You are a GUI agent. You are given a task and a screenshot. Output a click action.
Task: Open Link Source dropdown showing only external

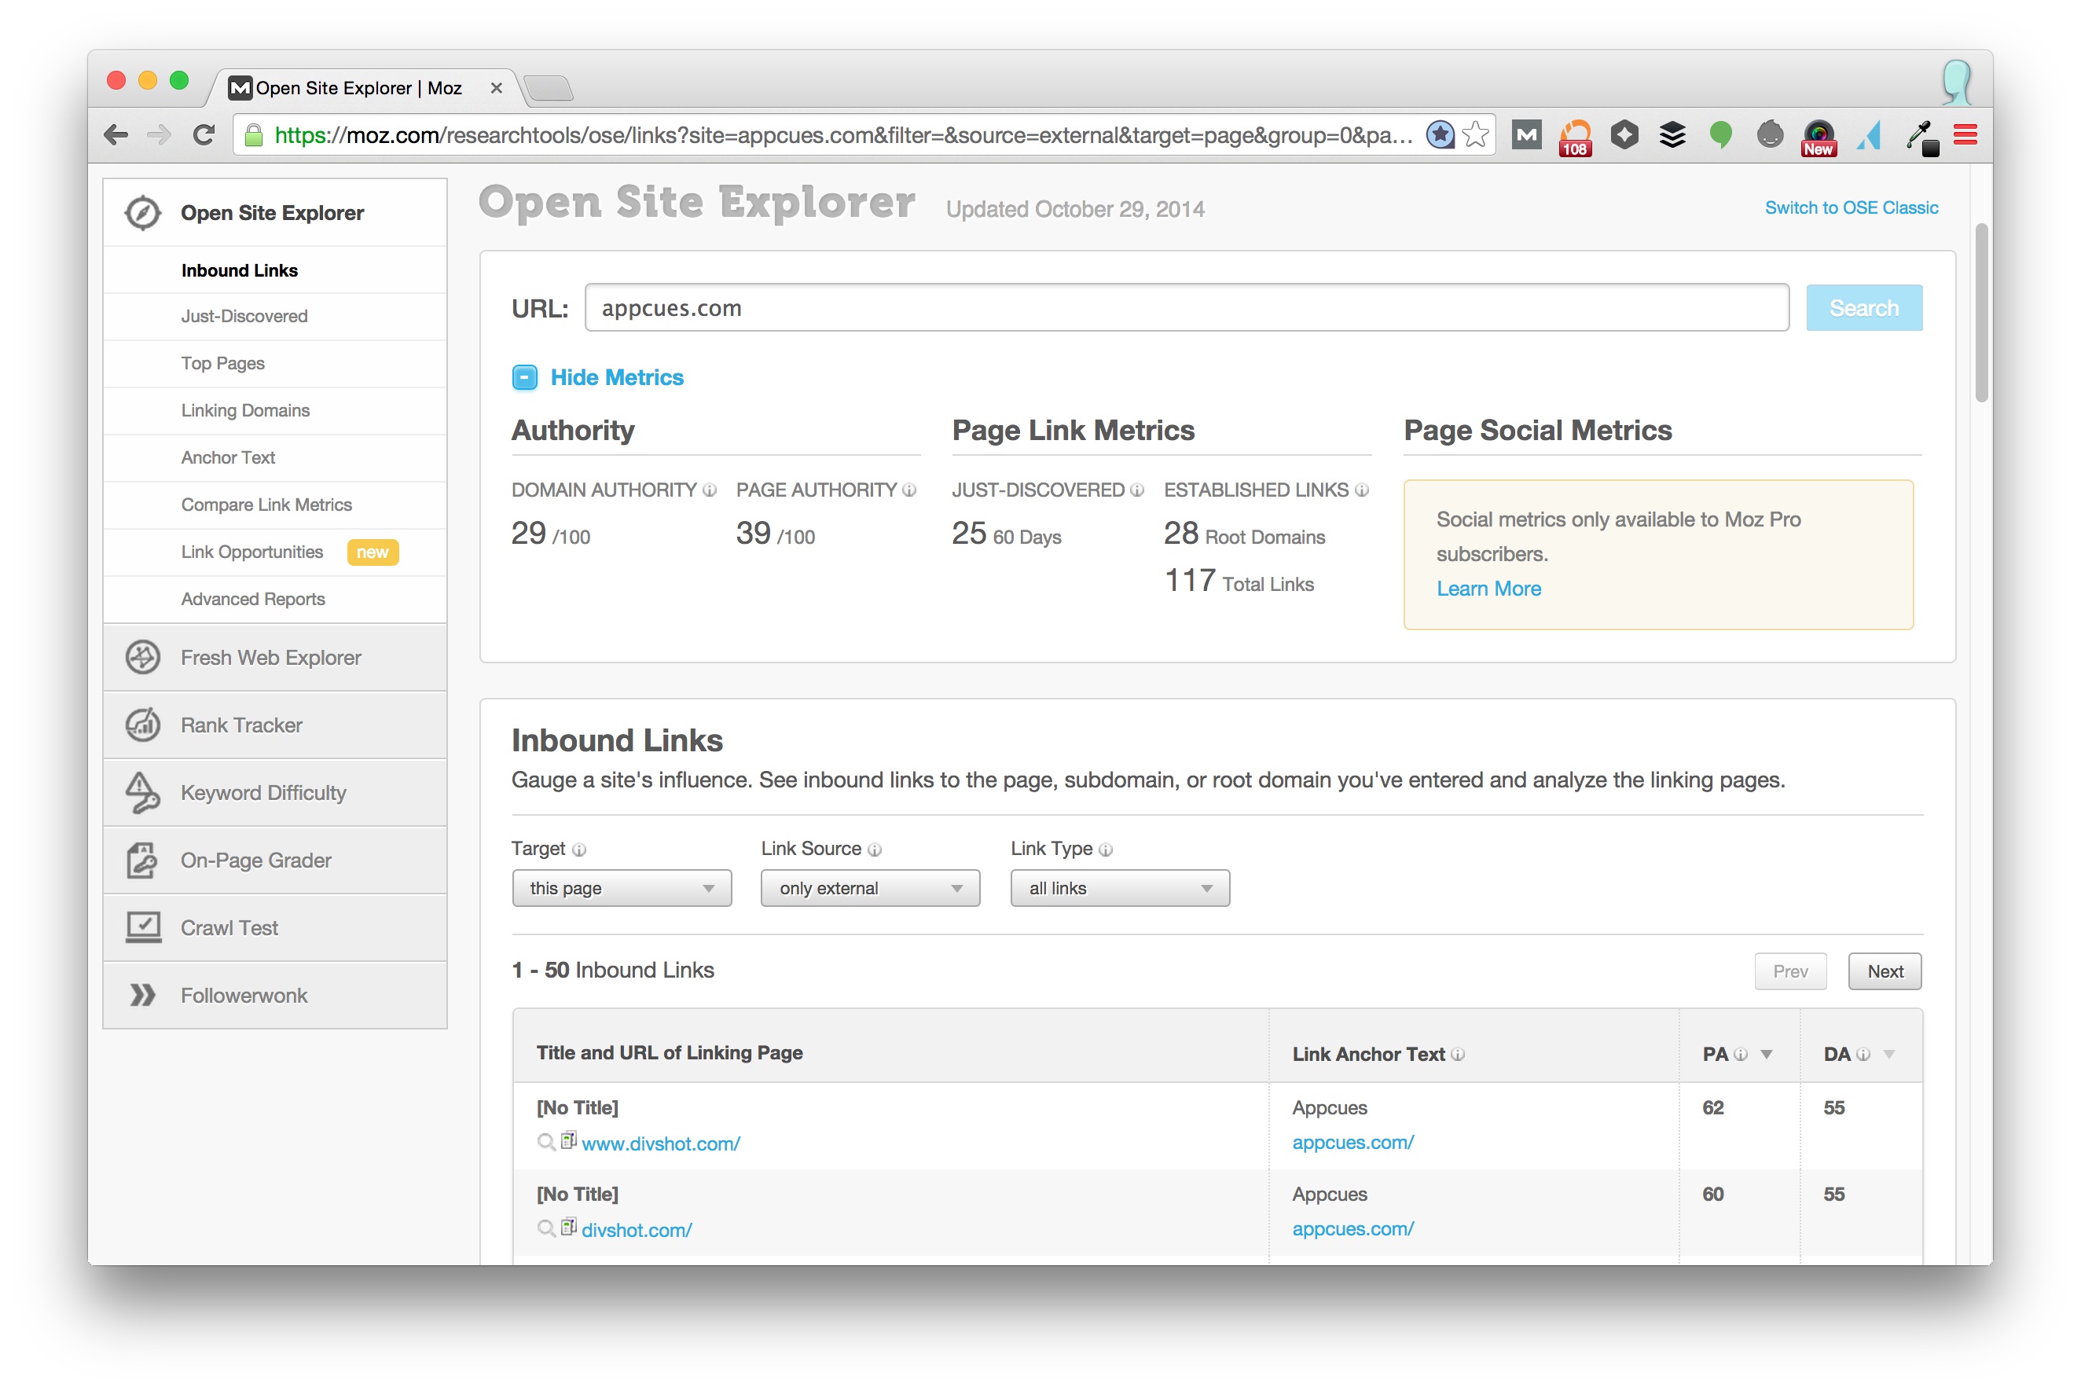click(870, 888)
